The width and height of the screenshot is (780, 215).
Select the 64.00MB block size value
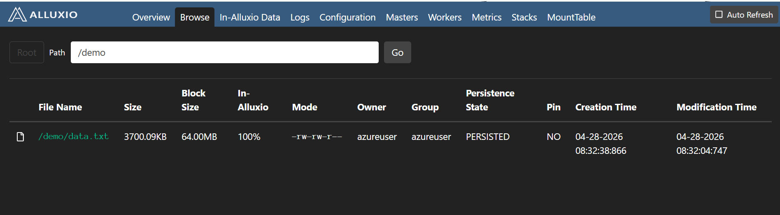199,137
